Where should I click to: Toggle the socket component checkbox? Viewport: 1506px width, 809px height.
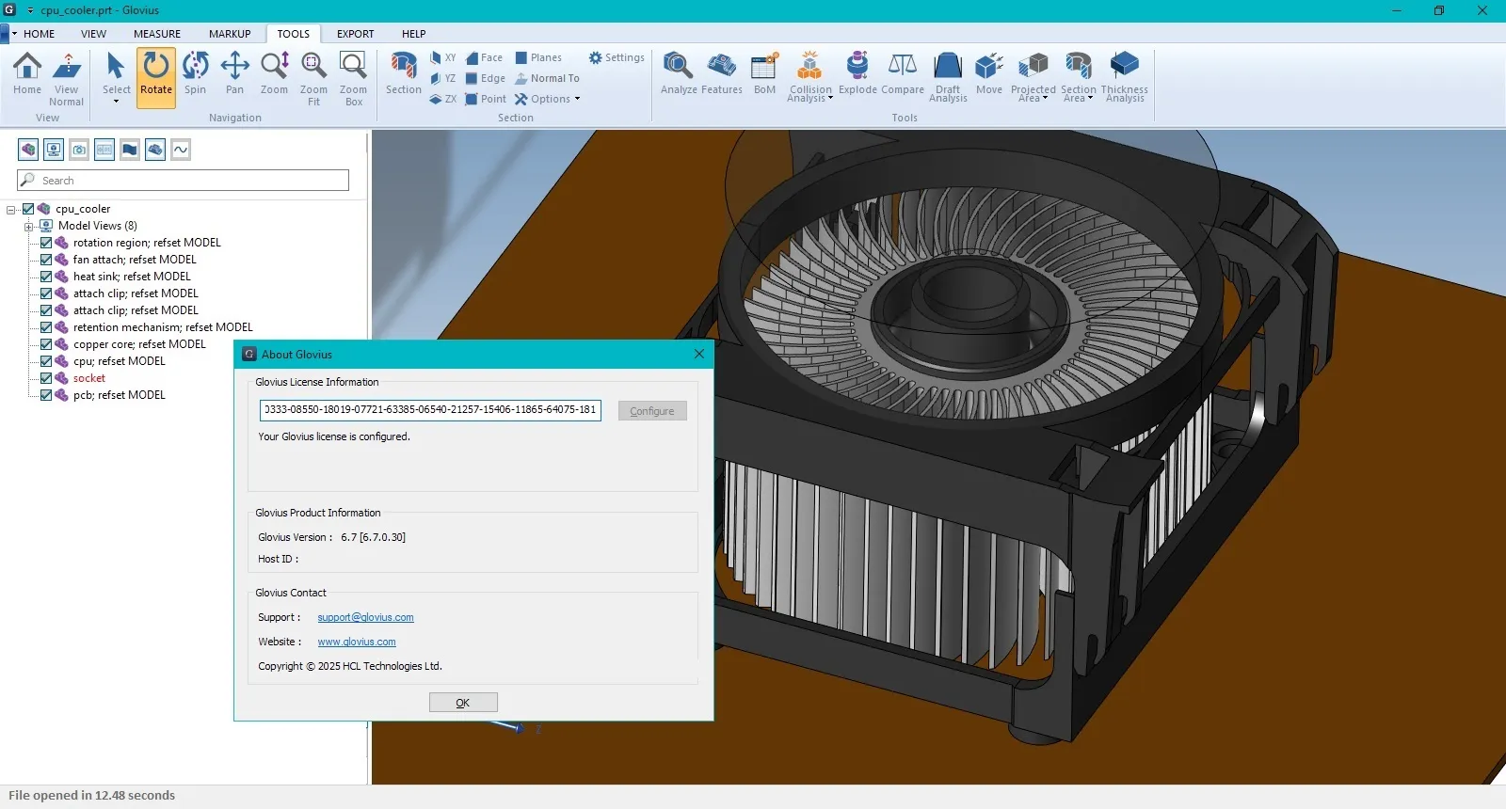45,378
